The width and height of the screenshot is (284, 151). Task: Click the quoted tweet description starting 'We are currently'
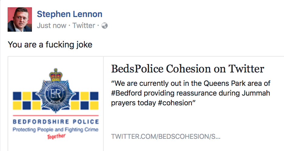pos(191,93)
